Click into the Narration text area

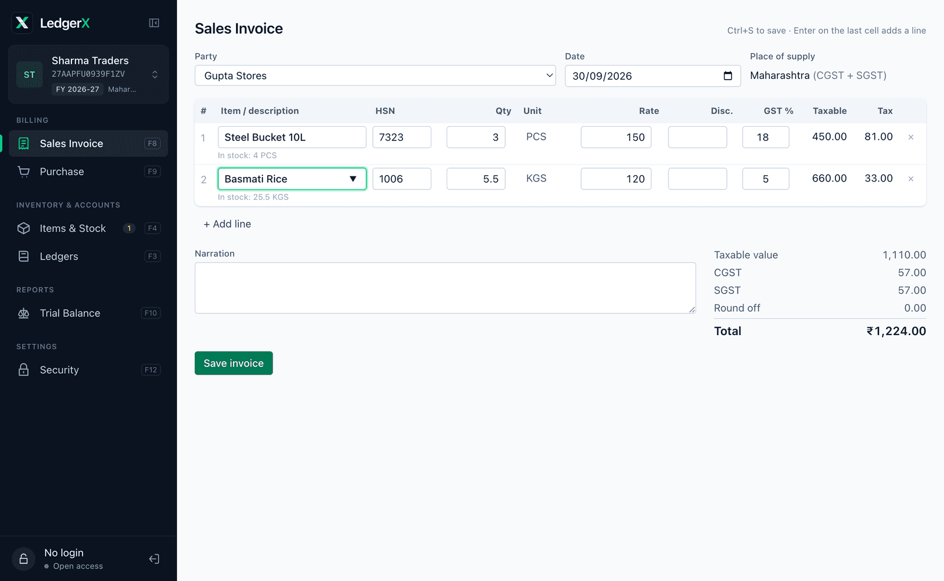[x=445, y=288]
